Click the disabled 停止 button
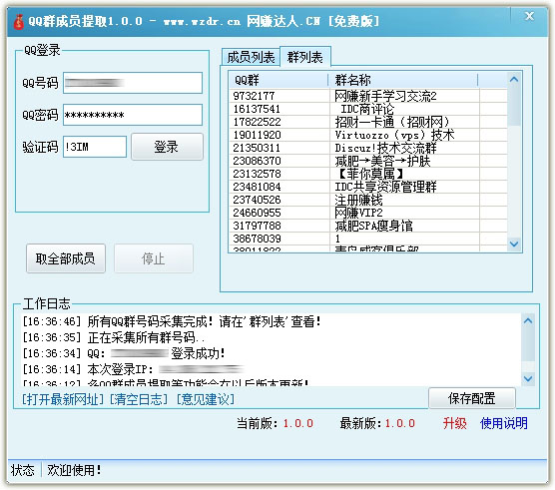 tap(154, 258)
